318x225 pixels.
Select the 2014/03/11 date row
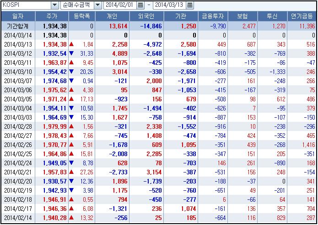click(x=18, y=63)
